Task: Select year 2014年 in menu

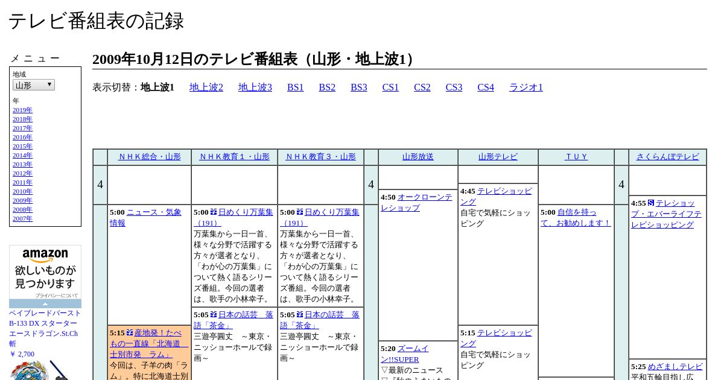Action: pyautogui.click(x=22, y=156)
